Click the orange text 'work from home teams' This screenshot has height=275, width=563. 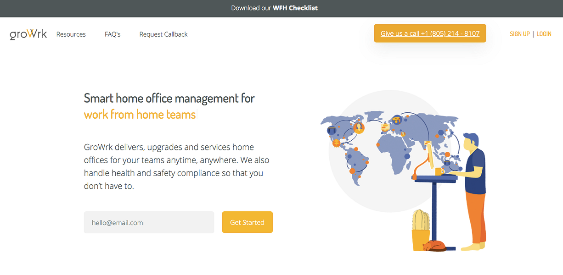coord(140,114)
